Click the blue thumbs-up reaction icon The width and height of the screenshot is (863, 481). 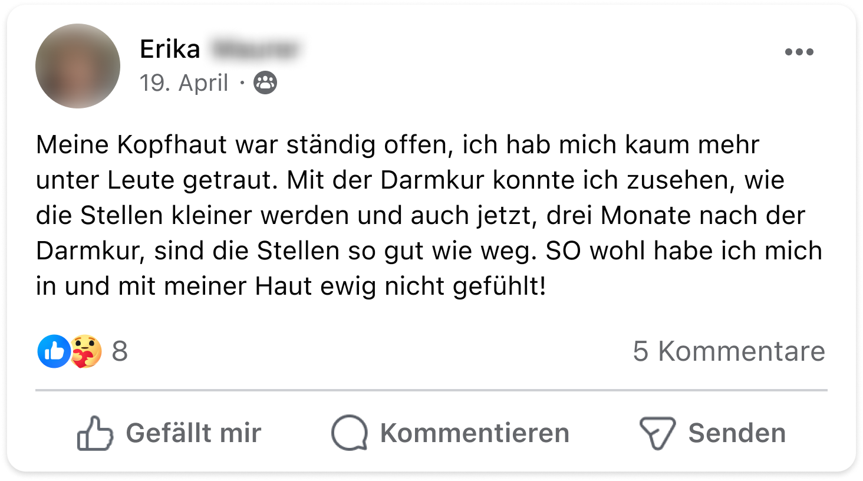click(x=54, y=351)
